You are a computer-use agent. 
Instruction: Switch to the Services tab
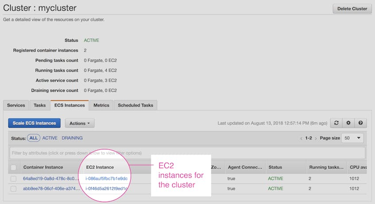click(16, 106)
